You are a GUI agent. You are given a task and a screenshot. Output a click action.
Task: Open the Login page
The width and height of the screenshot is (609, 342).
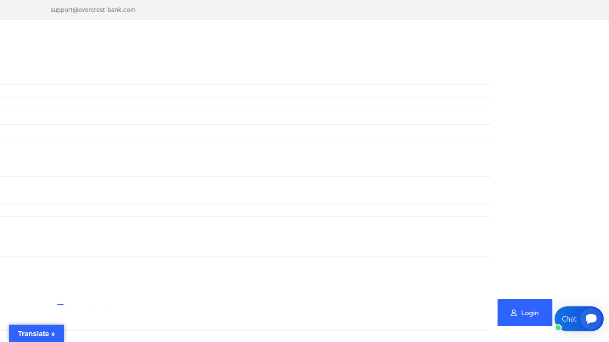[x=525, y=313]
